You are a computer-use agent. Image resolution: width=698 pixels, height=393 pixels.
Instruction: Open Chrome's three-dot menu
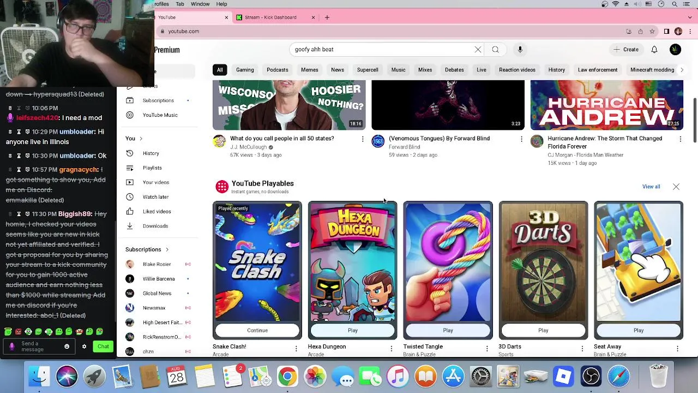pos(690,31)
